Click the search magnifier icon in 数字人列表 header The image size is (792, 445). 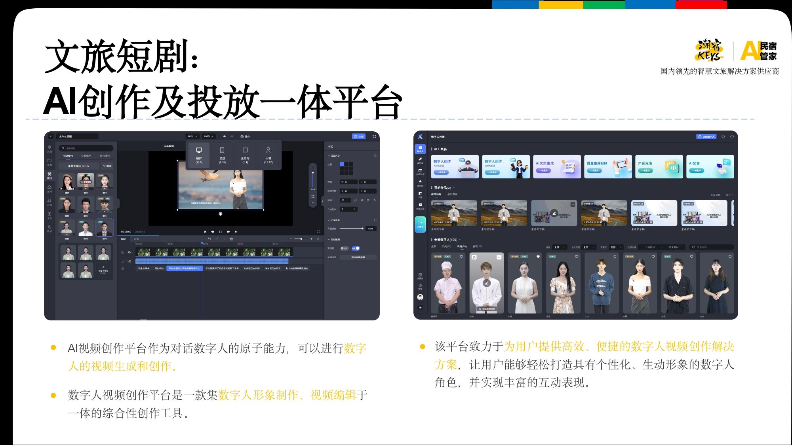pyautogui.click(x=723, y=136)
